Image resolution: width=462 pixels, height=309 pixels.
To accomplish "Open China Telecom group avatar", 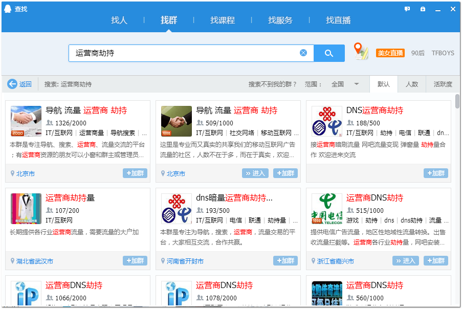I will pos(327,209).
